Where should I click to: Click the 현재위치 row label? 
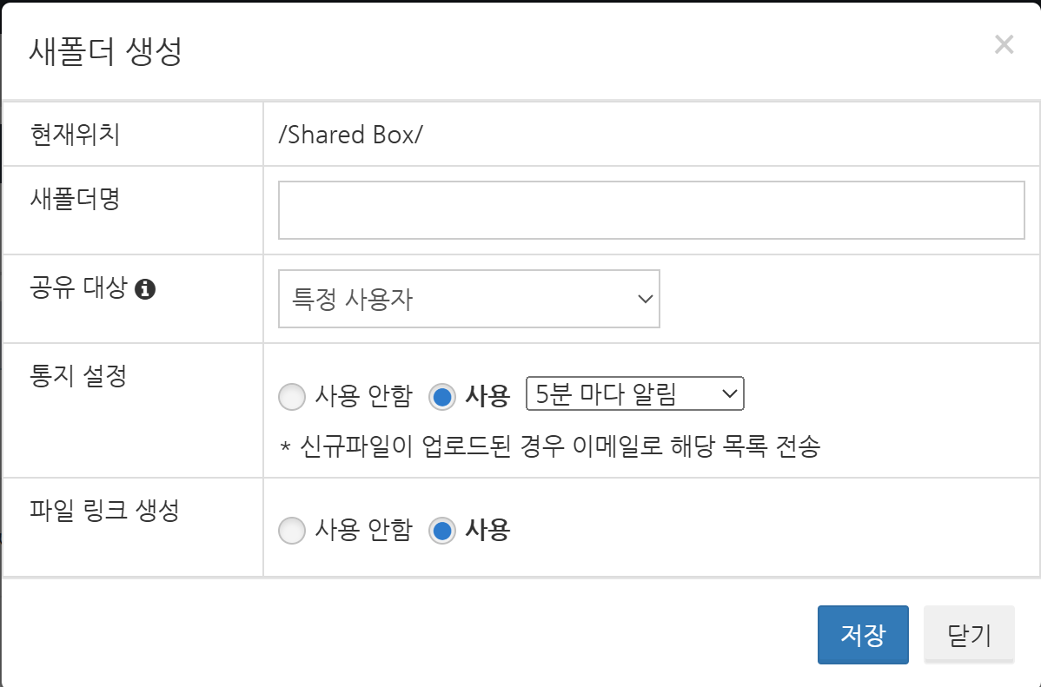pos(75,135)
